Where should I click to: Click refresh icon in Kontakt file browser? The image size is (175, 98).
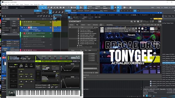[x=70, y=27]
